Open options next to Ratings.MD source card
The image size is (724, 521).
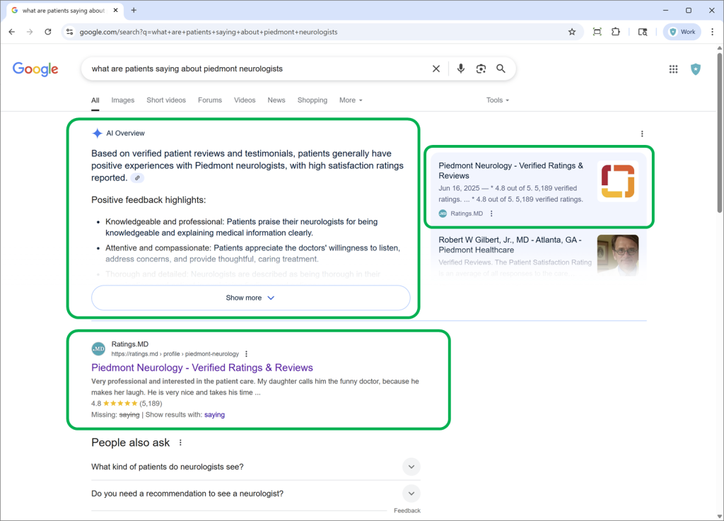492,213
